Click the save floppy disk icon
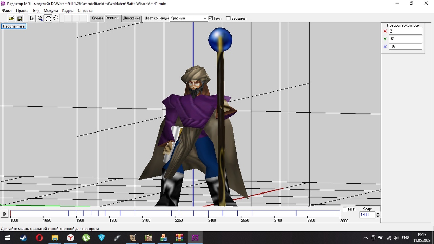The image size is (434, 244). click(x=20, y=18)
